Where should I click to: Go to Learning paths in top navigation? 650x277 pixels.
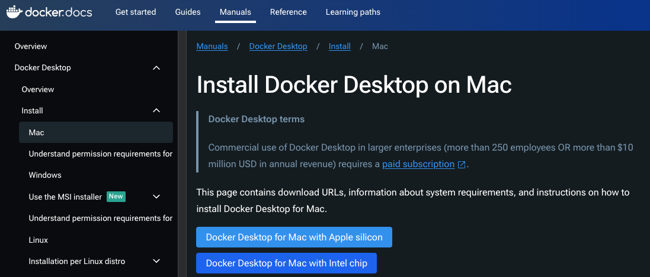353,12
